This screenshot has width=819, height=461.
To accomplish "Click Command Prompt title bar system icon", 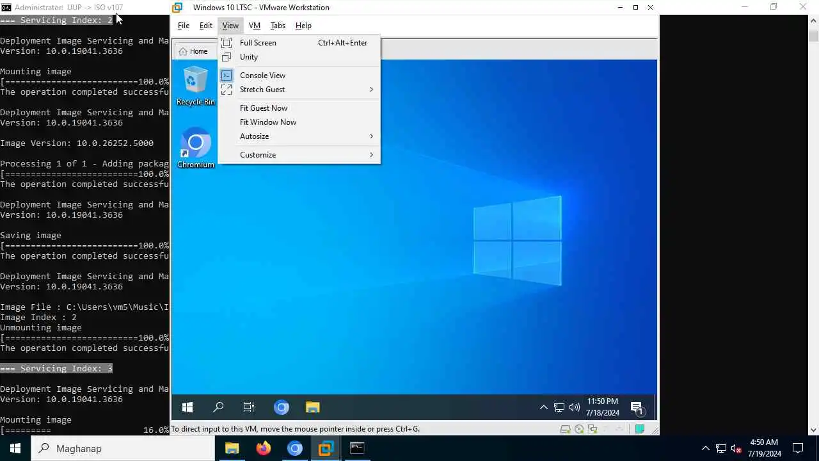I will tap(6, 8).
